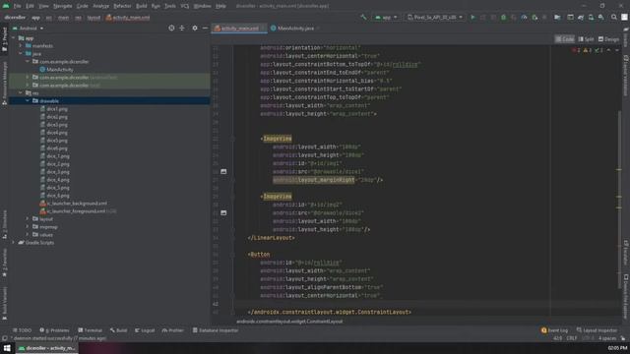Image resolution: width=630 pixels, height=354 pixels.
Task: Switch editor to Design view
Action: click(x=608, y=39)
